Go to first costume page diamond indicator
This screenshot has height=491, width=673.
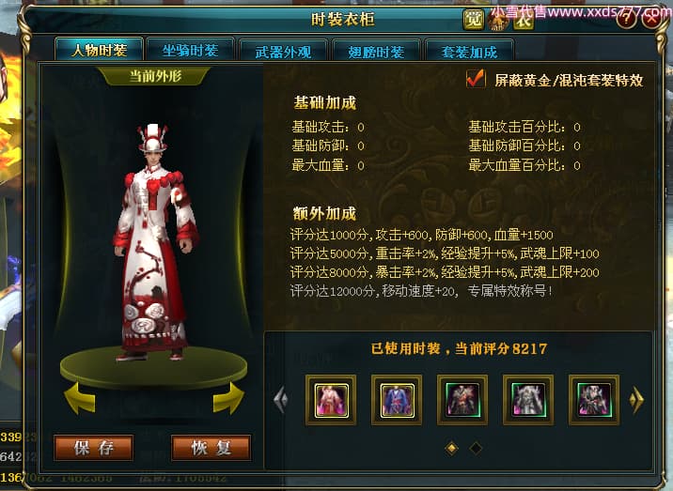451,448
